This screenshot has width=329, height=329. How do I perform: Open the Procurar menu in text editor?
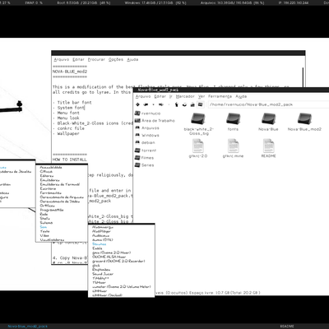click(96, 59)
